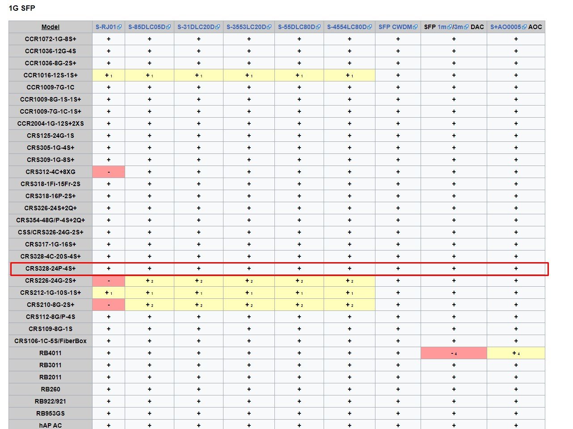Follow the S-3553LC20D module link
This screenshot has height=429, width=573.
[x=247, y=27]
